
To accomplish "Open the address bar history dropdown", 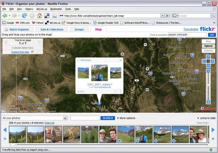I will click(162, 16).
